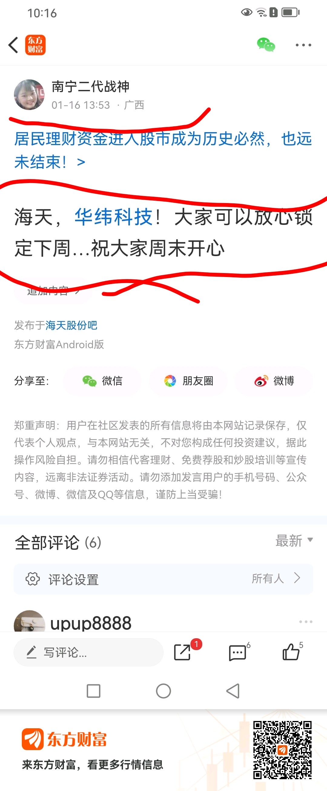Open the three-dot more menu in header
Screen dimensions: 327x791
point(303,45)
